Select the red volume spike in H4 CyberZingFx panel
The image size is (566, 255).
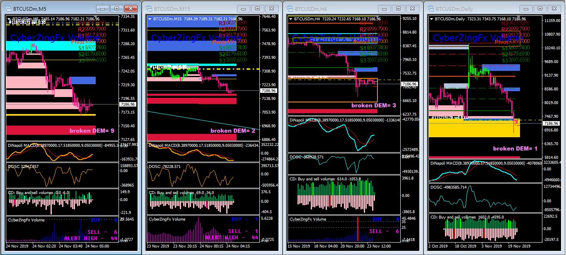click(x=357, y=228)
